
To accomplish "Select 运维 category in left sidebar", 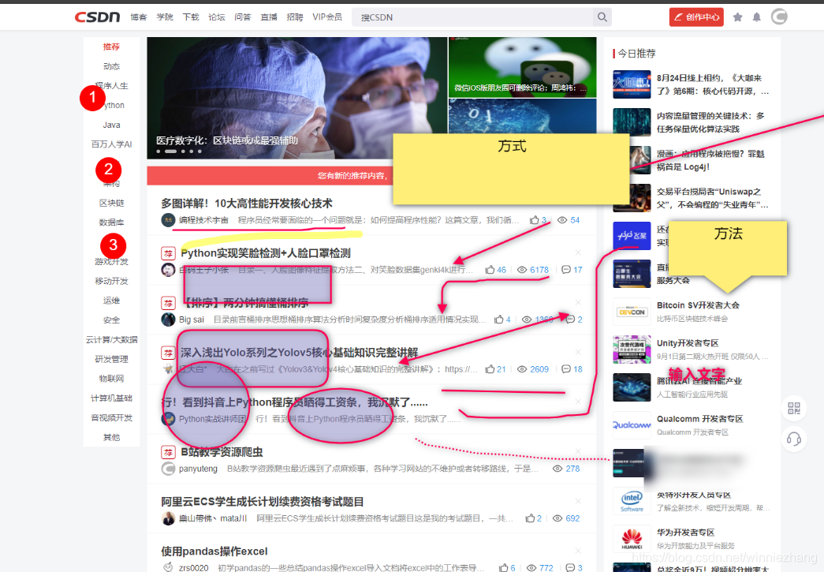I will point(111,300).
